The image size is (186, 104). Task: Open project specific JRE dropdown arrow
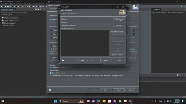click(134, 34)
